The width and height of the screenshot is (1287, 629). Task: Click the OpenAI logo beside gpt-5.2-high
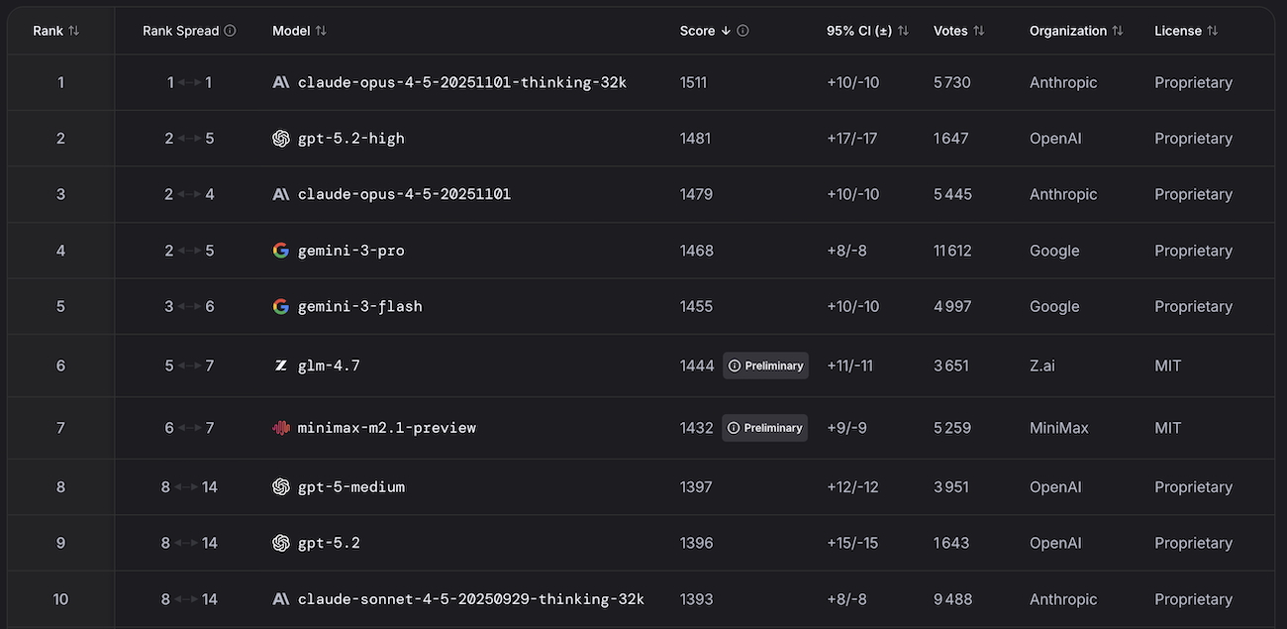click(x=281, y=139)
